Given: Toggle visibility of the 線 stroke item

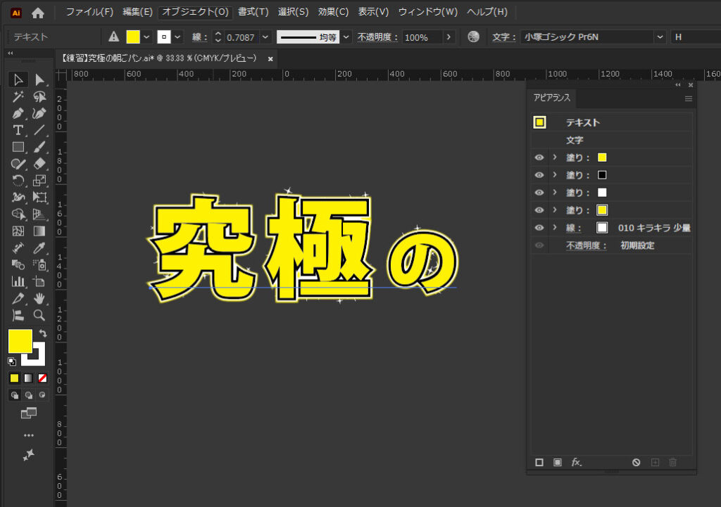Looking at the screenshot, I should [x=539, y=228].
